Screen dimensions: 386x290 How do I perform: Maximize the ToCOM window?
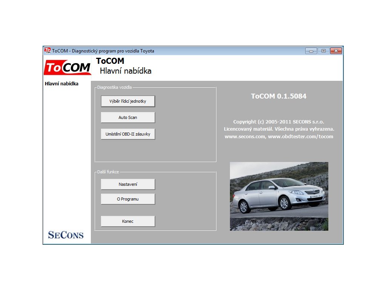pos(323,51)
